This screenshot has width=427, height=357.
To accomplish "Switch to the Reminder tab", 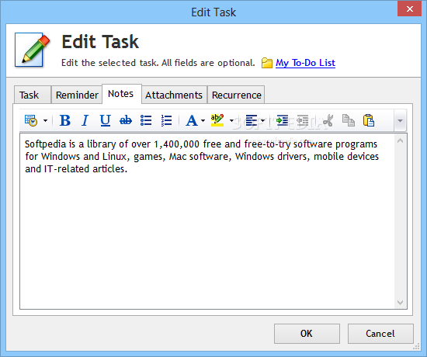I will [77, 95].
